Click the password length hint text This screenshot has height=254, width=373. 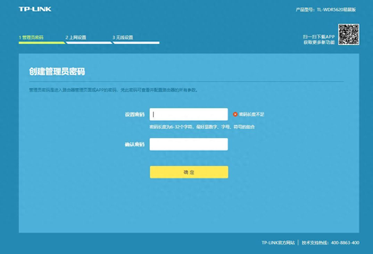pos(202,127)
